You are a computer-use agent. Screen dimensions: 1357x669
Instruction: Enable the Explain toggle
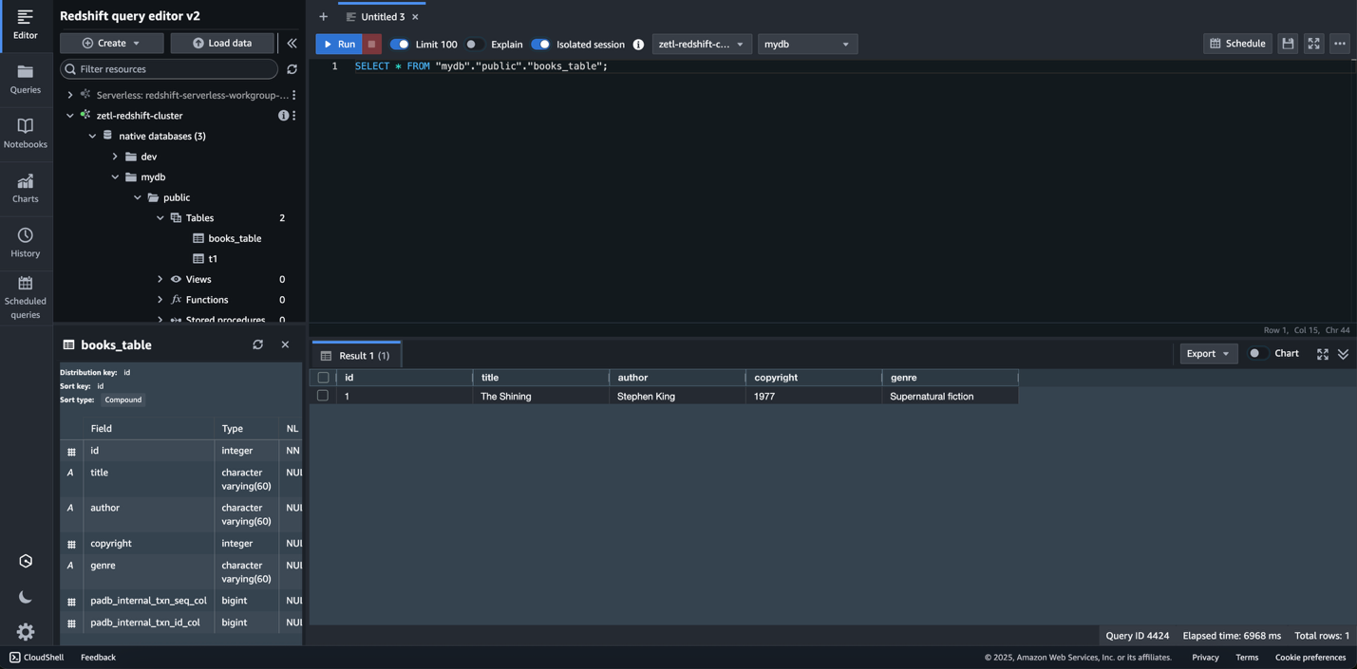coord(473,44)
